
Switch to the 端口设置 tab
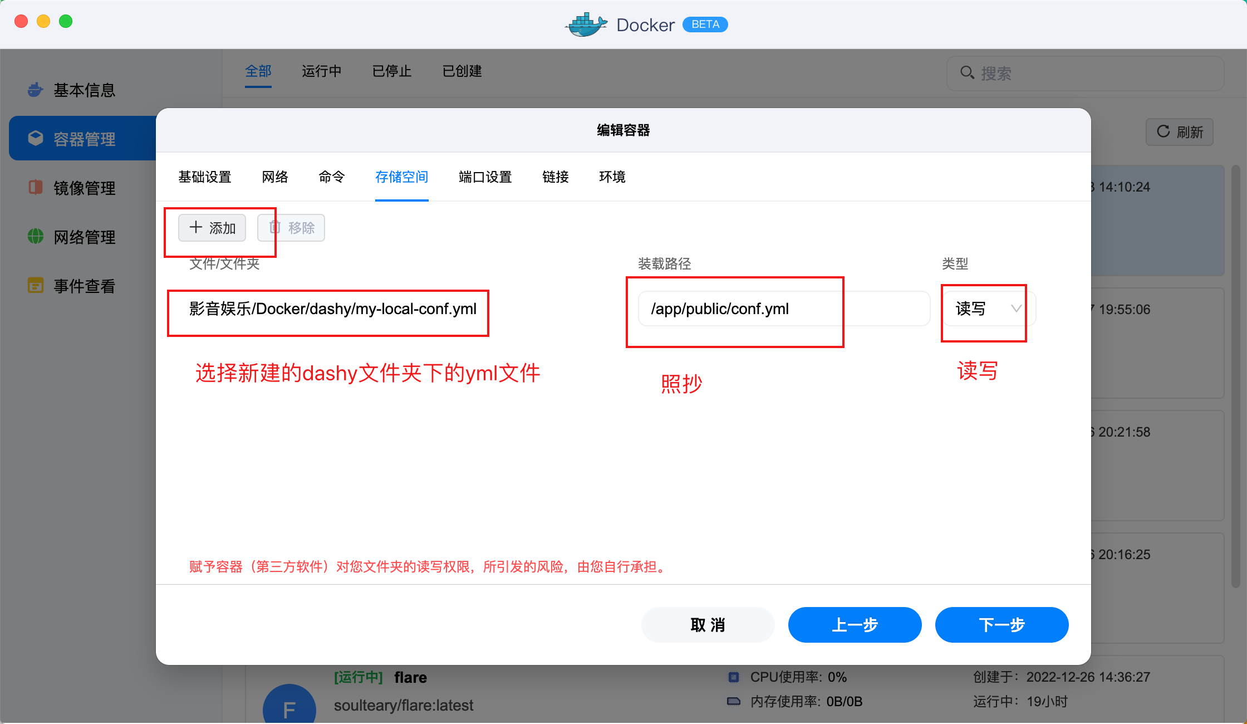click(x=484, y=177)
